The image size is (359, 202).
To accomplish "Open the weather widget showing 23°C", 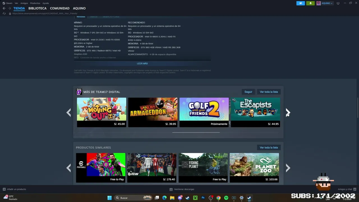I will (10, 198).
